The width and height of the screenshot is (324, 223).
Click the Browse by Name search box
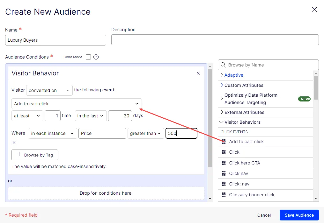click(x=268, y=65)
